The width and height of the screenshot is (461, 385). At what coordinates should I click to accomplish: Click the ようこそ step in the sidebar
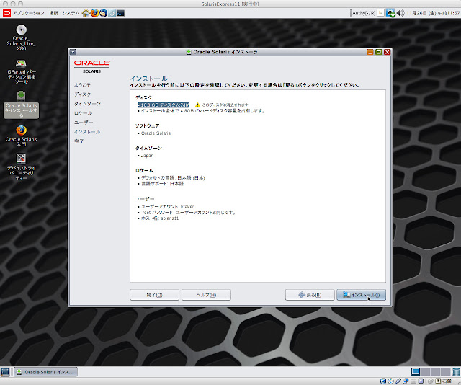click(82, 85)
